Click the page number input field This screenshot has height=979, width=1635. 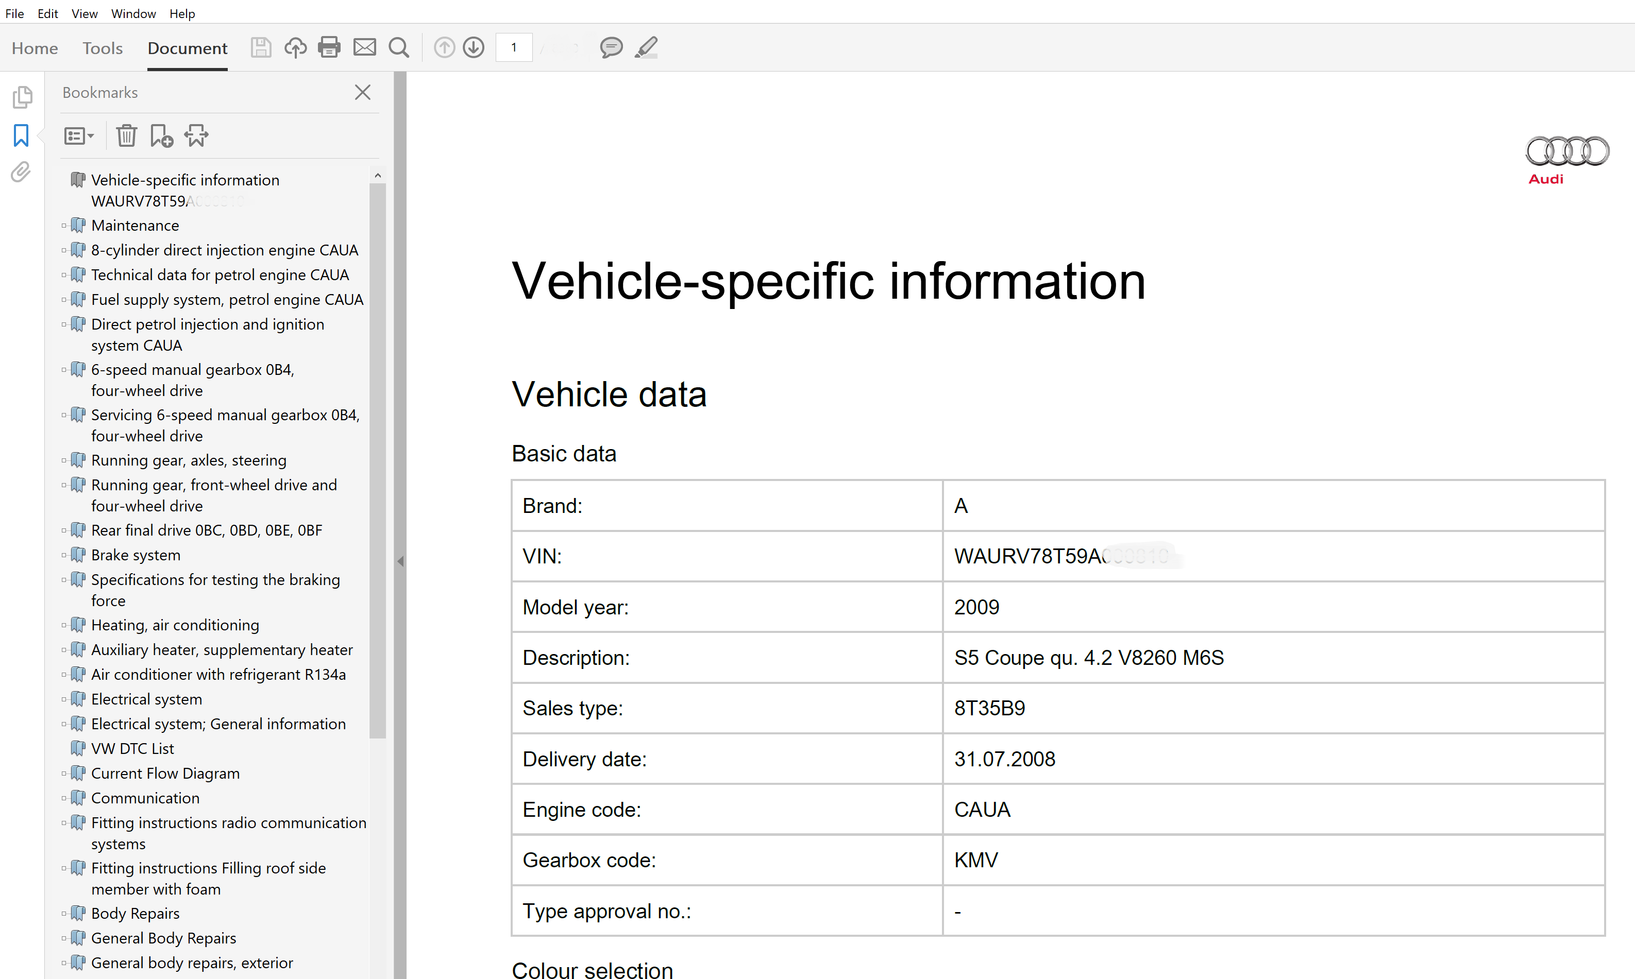tap(514, 47)
